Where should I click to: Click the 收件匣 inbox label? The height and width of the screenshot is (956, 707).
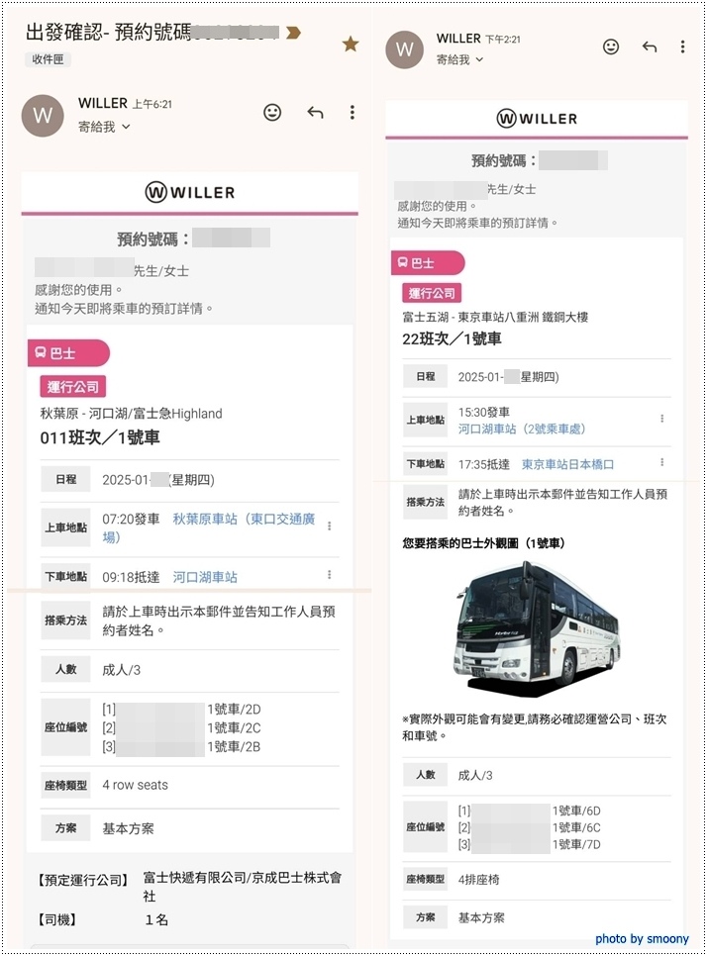[48, 59]
